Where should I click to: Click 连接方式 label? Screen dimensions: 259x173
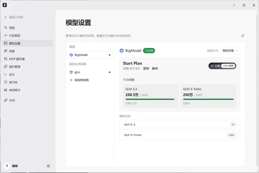click(212, 51)
